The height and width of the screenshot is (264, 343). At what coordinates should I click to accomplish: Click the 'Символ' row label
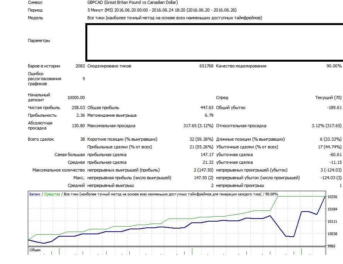(35, 2)
